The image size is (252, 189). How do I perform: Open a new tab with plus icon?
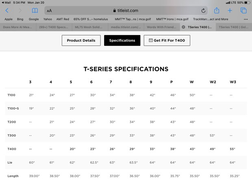tap(230, 11)
